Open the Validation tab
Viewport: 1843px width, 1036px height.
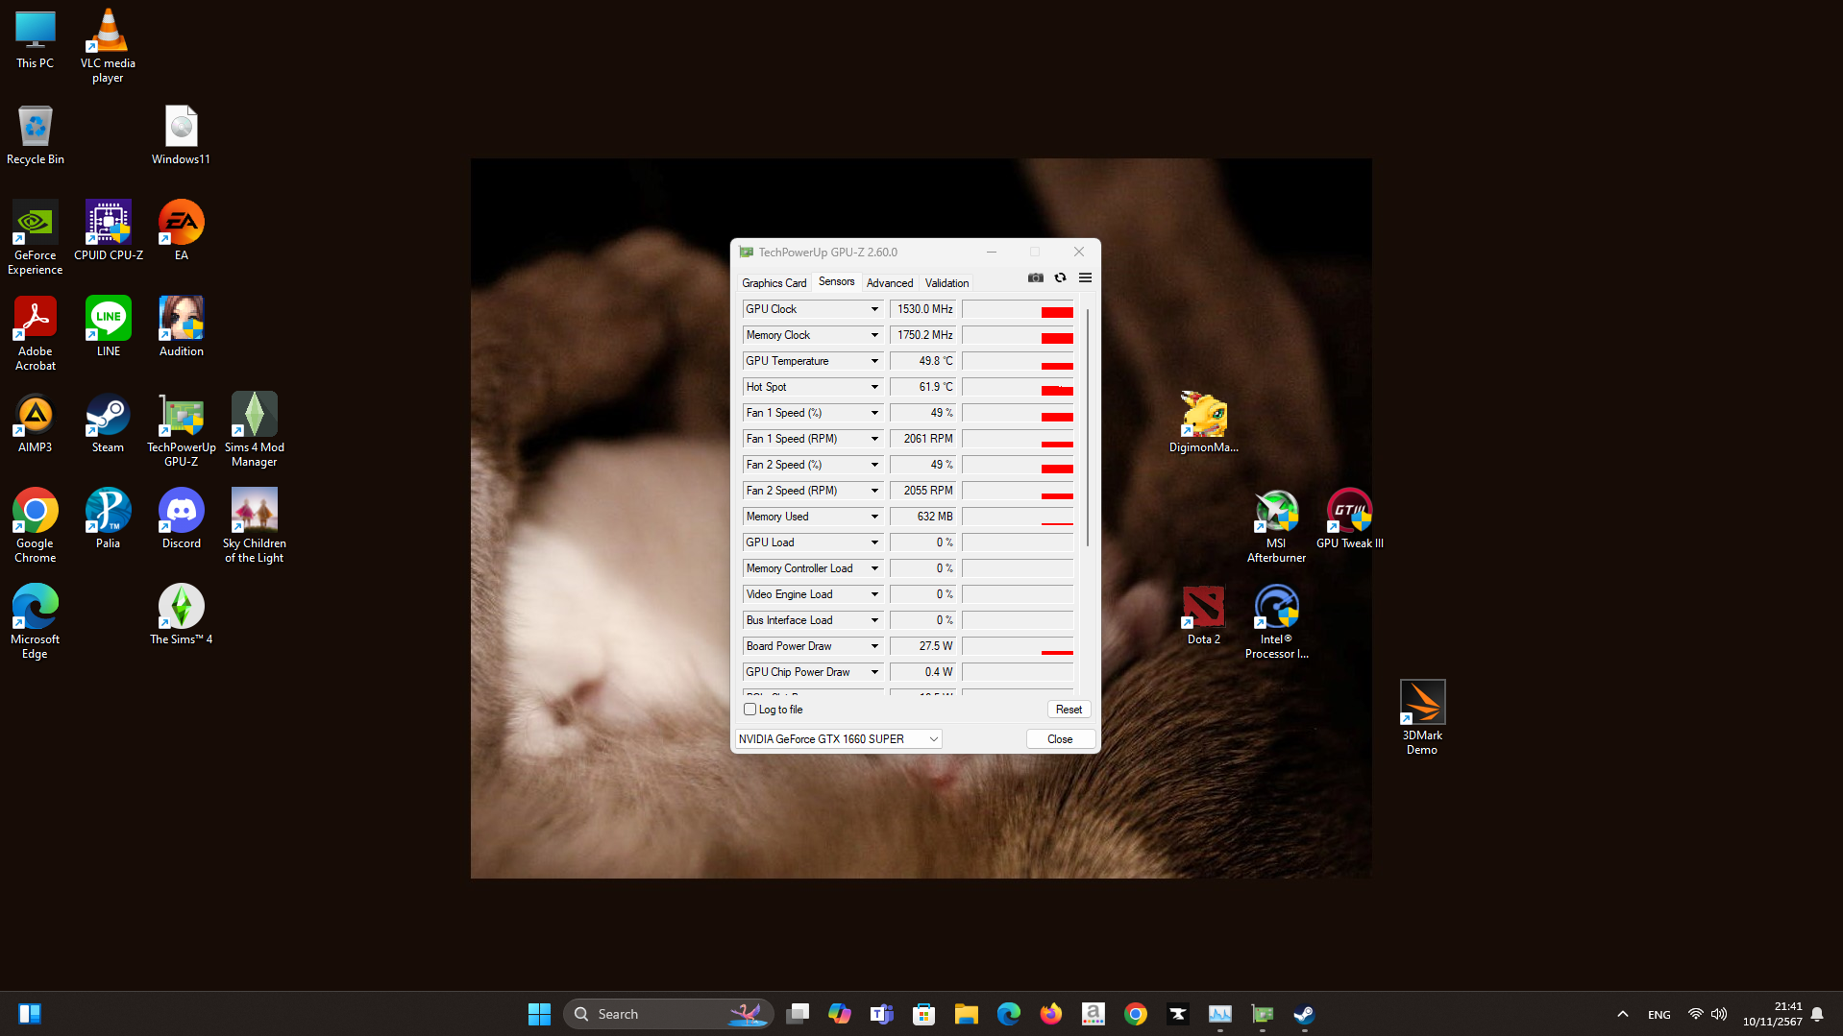pos(946,283)
